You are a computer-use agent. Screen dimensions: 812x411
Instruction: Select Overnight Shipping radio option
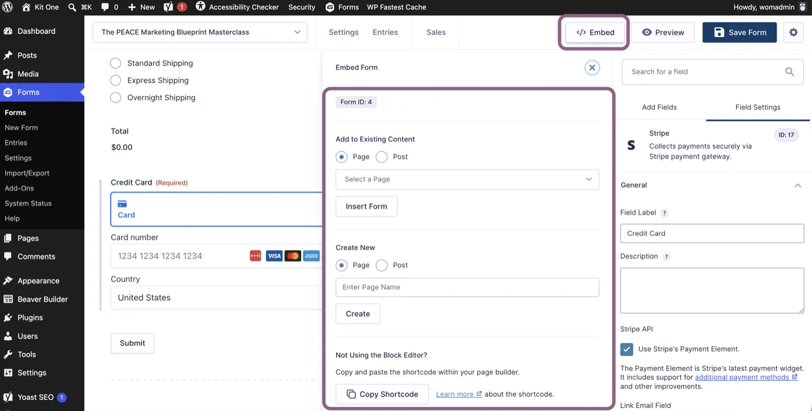pyautogui.click(x=115, y=97)
